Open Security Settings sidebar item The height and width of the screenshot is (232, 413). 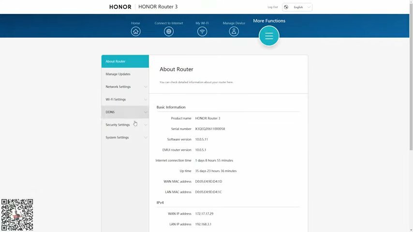tap(125, 125)
